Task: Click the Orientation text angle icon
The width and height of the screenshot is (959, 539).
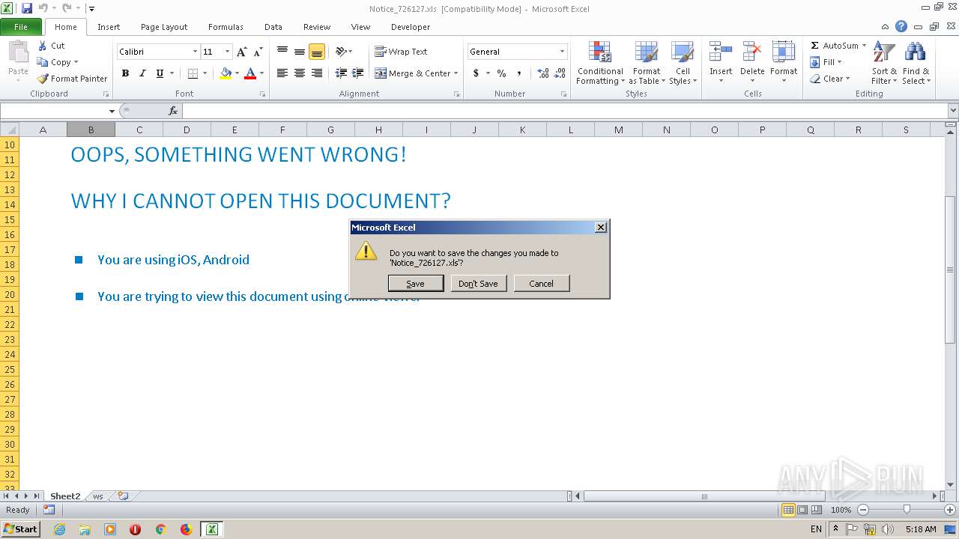Action: (x=341, y=52)
